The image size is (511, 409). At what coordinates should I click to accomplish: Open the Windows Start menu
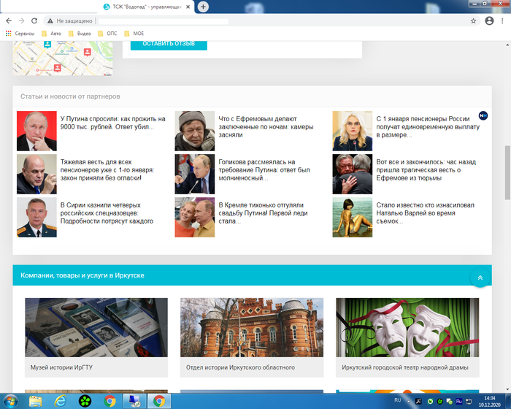10,401
